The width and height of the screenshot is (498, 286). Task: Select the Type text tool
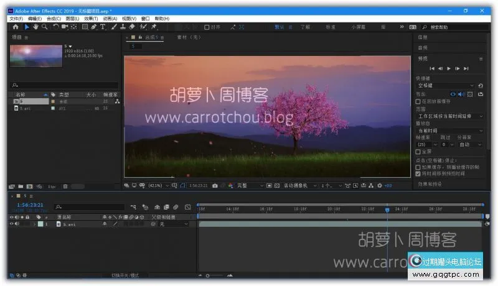103,27
